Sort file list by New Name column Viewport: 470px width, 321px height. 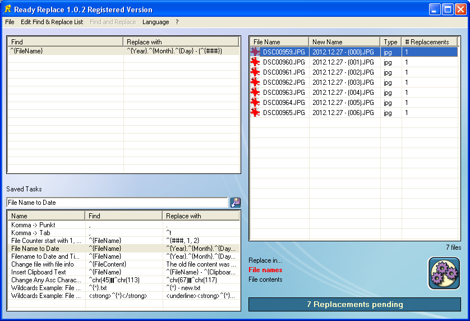pos(344,42)
